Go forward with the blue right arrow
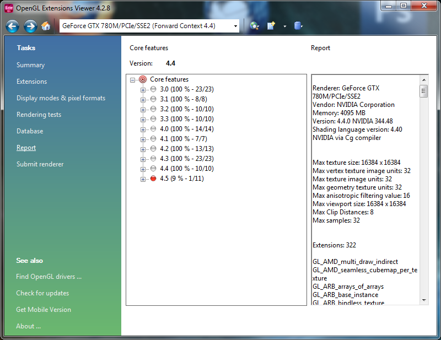 [30, 26]
